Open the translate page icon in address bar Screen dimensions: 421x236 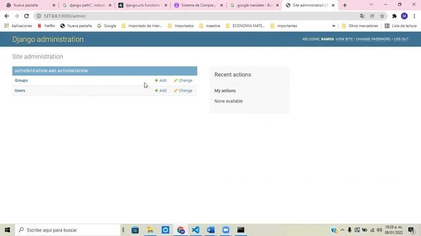(362, 16)
